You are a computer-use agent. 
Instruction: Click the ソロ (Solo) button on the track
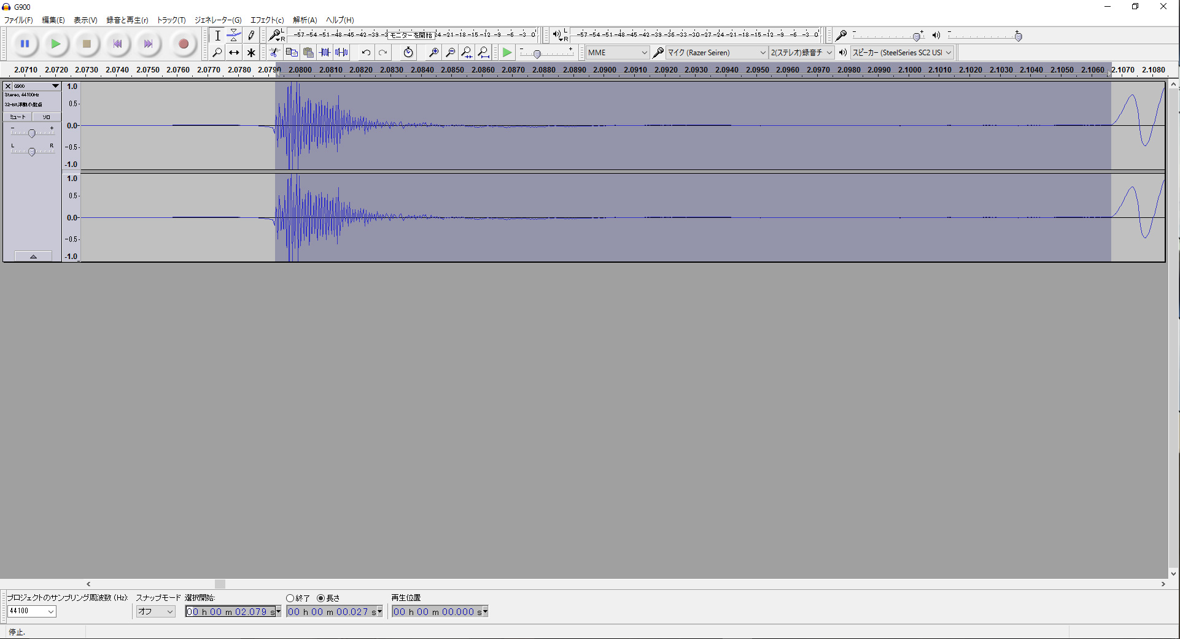coord(47,117)
